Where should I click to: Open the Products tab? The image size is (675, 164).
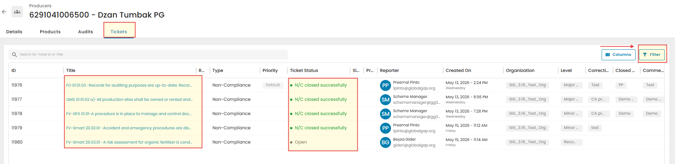(50, 32)
